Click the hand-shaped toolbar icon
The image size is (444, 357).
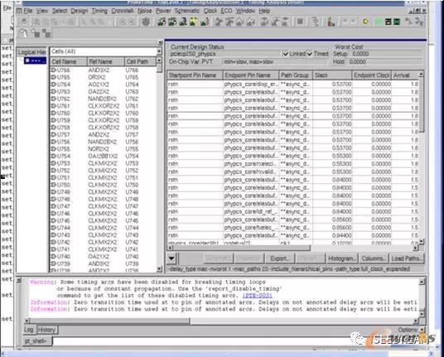point(146,22)
